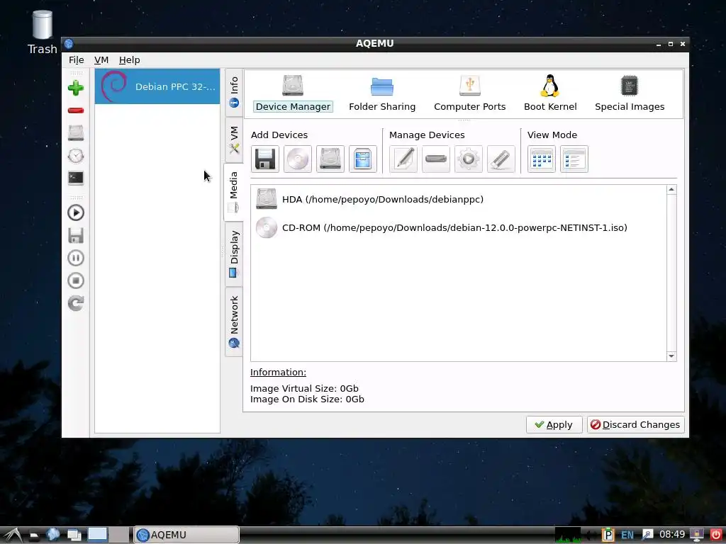Open the Display vertical tab
This screenshot has height=544, width=726.
[234, 254]
